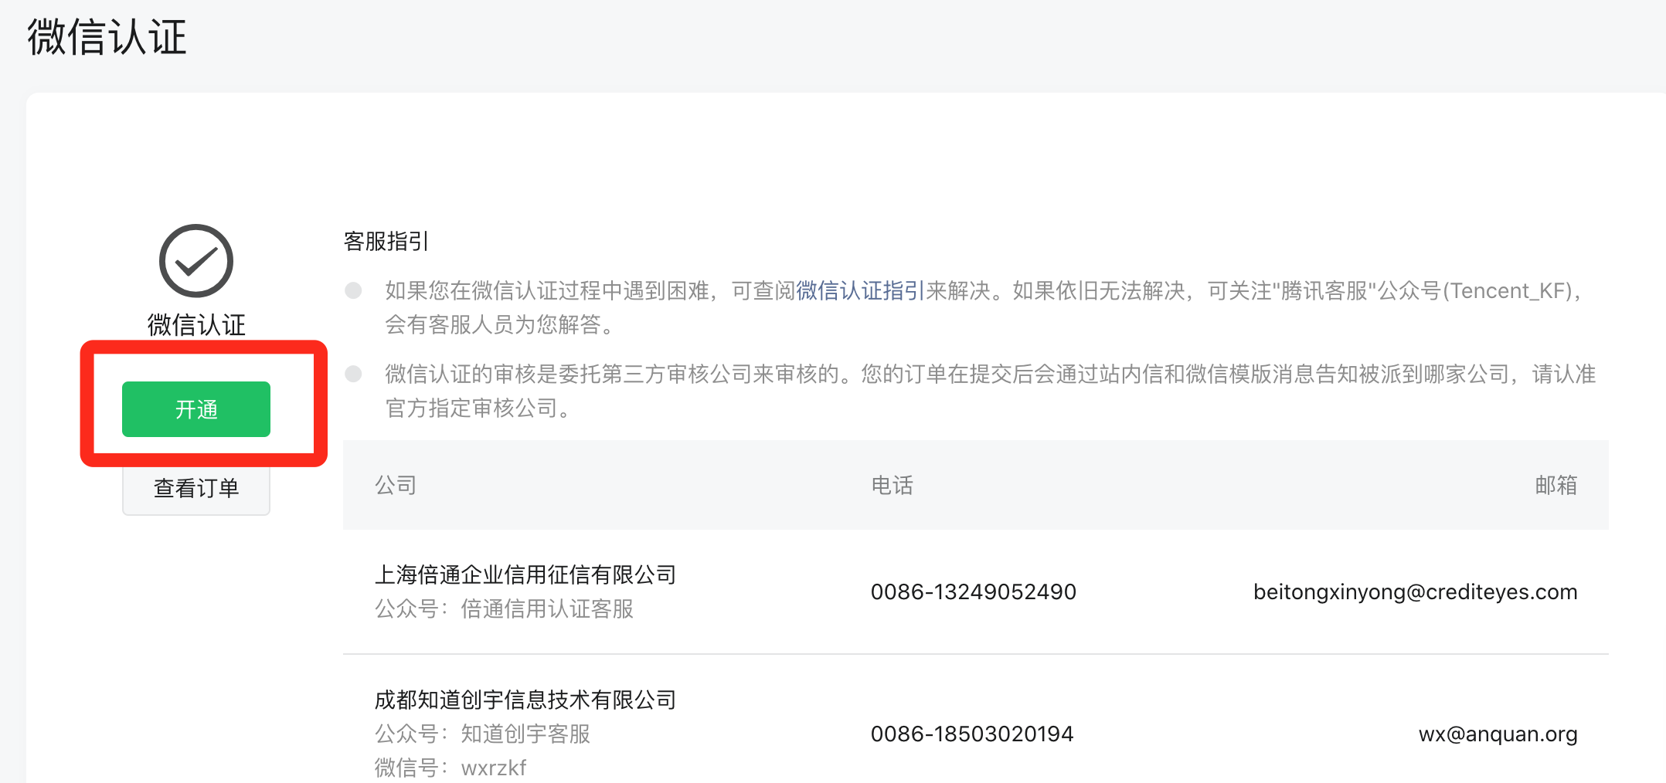Image resolution: width=1666 pixels, height=783 pixels.
Task: Click the green 开通 button
Action: point(196,409)
